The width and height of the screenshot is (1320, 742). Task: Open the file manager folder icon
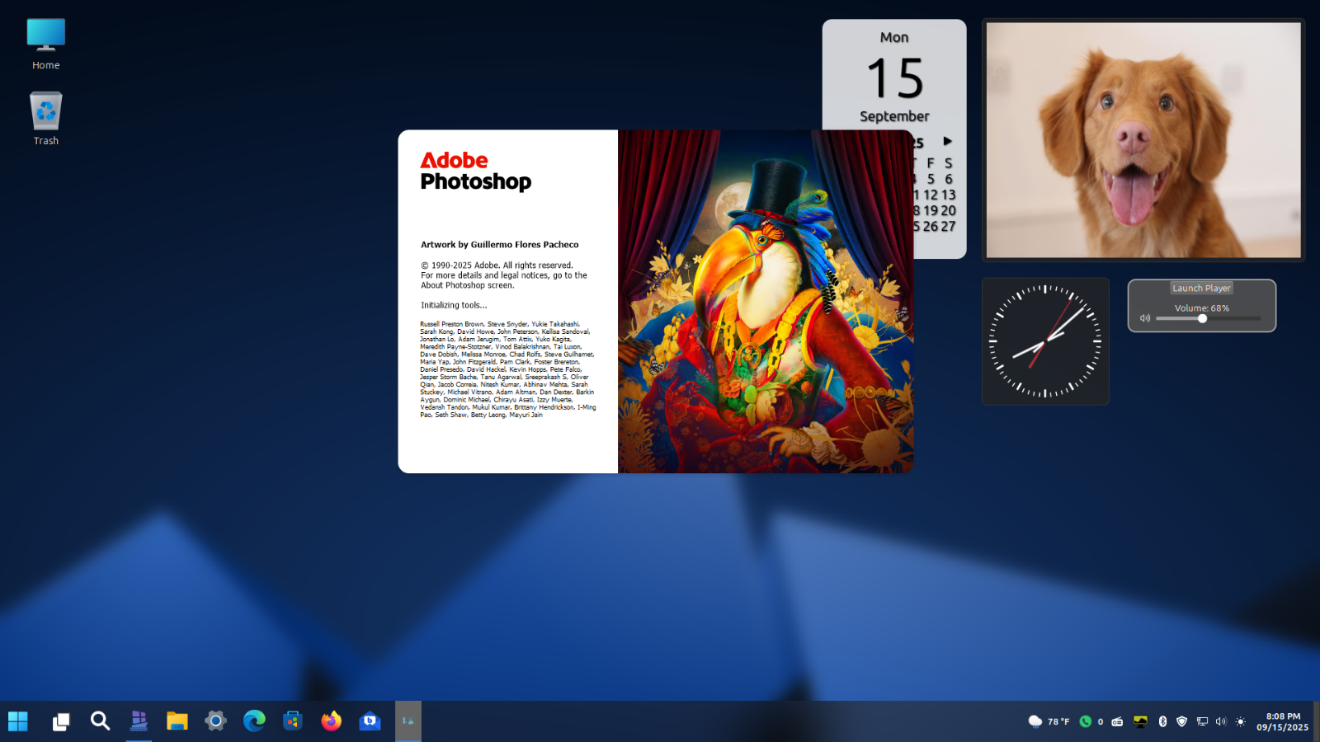point(177,721)
